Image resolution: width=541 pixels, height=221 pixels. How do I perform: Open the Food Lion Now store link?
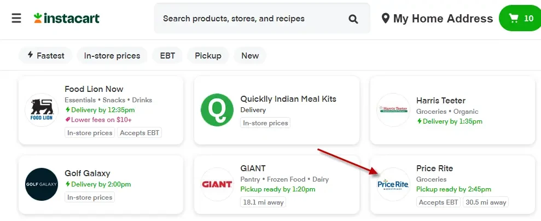coord(94,89)
